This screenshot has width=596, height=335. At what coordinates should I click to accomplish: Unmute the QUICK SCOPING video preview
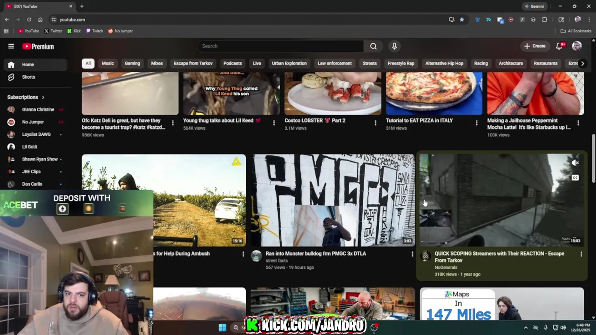575,163
